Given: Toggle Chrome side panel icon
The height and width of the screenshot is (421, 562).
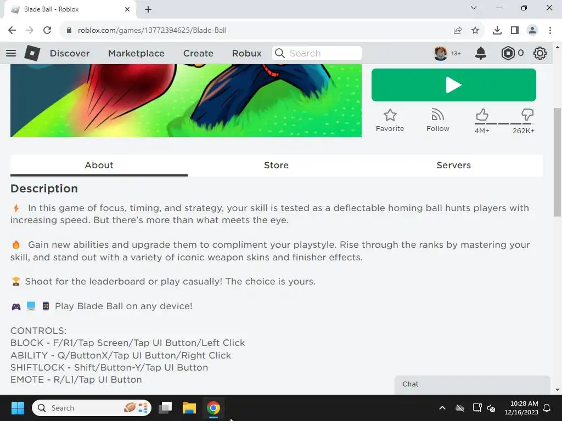Looking at the screenshot, I should tap(515, 30).
